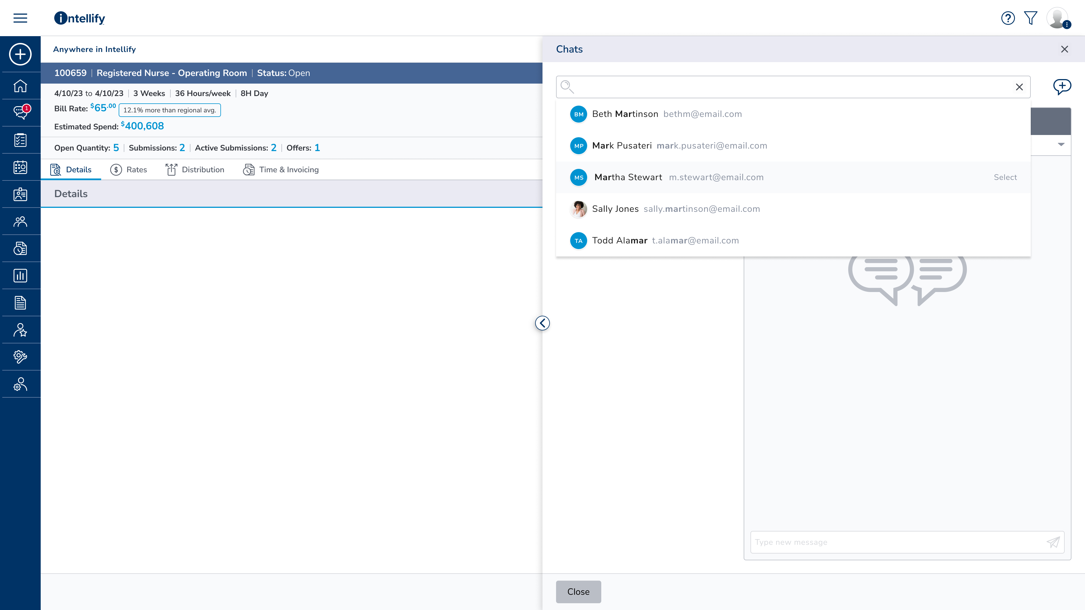1085x610 pixels.
Task: Click the Close button in the Chats panel
Action: click(578, 591)
